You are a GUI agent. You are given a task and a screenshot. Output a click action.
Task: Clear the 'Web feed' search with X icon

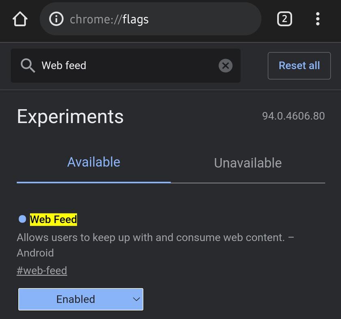[x=225, y=66]
